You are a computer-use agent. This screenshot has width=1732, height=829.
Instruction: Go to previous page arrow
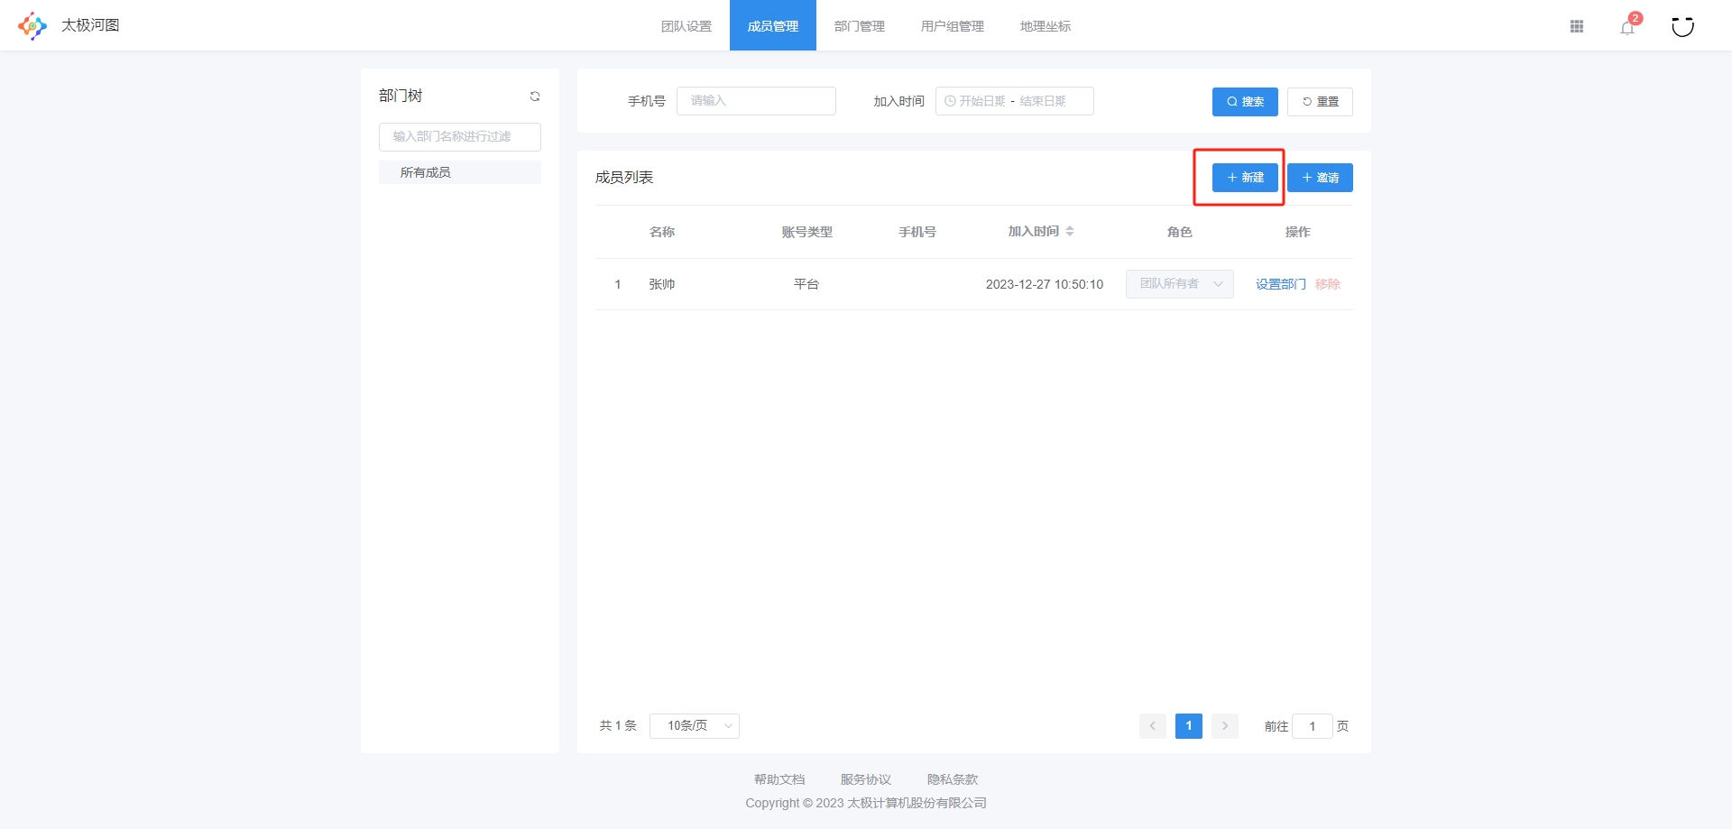click(x=1152, y=726)
